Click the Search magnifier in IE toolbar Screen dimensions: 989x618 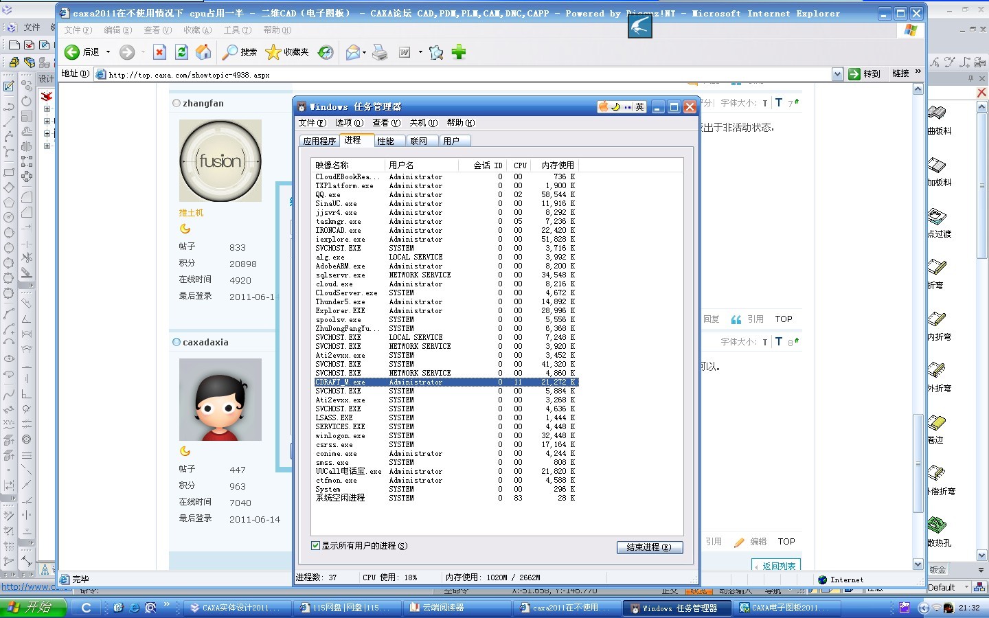[x=230, y=52]
